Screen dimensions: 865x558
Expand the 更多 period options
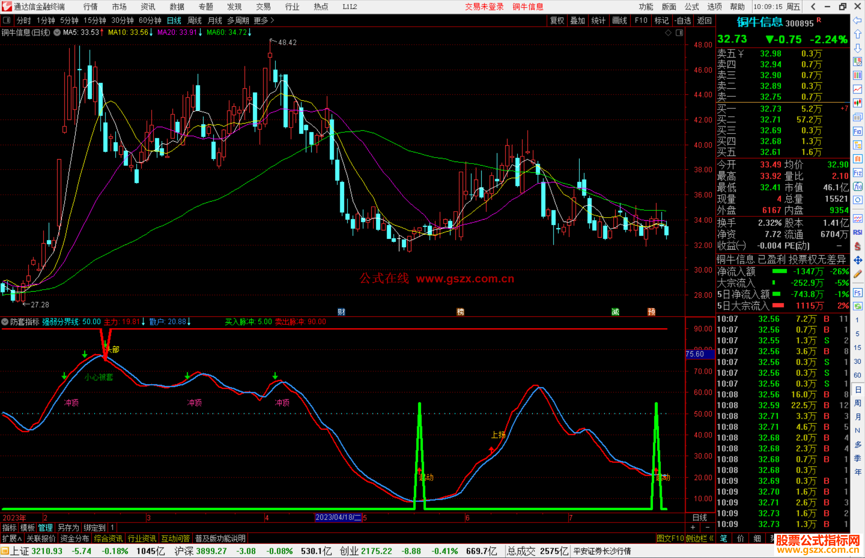[x=264, y=20]
